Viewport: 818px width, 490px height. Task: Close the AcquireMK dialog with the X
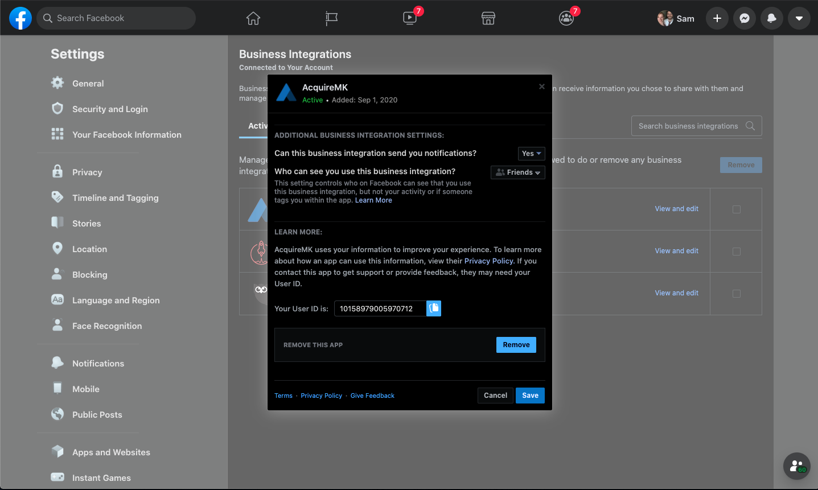point(542,87)
